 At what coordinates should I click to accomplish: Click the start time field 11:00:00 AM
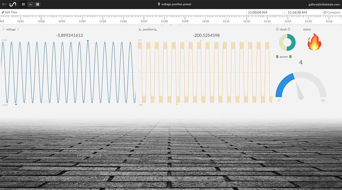pos(264,12)
